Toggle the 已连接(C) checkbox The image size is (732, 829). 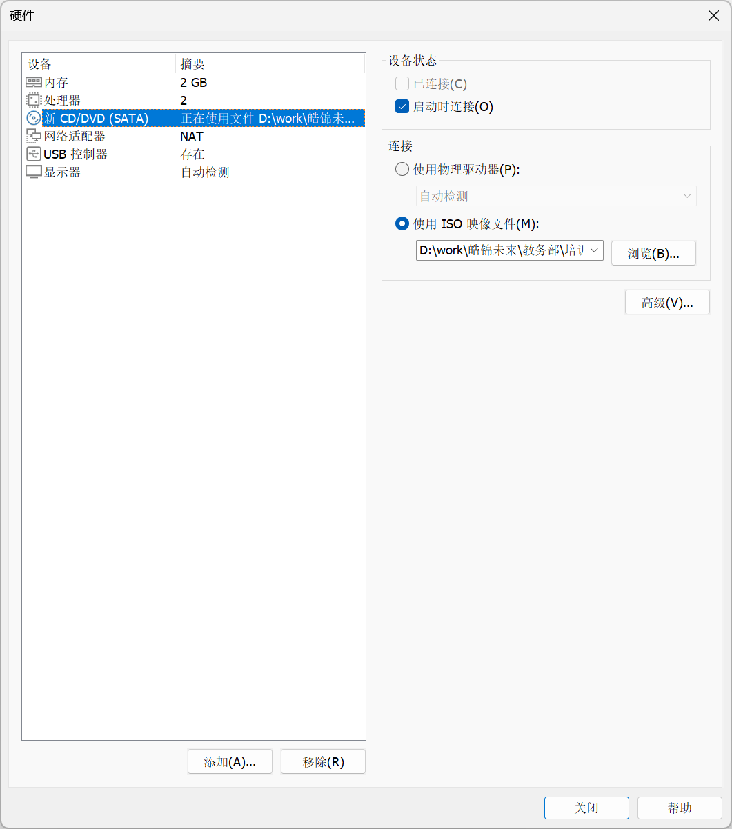[x=402, y=84]
